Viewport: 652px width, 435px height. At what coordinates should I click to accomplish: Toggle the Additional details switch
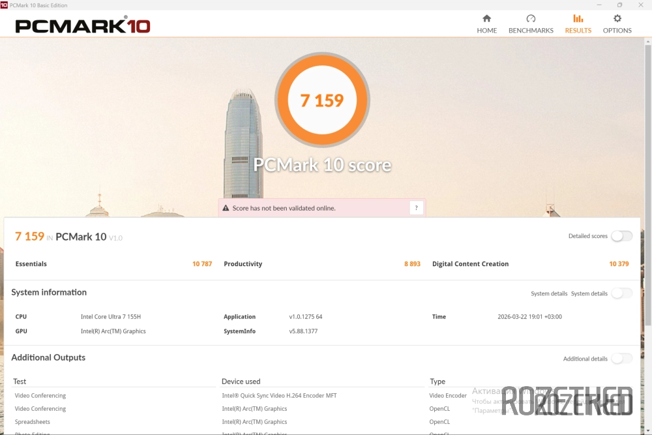(621, 359)
